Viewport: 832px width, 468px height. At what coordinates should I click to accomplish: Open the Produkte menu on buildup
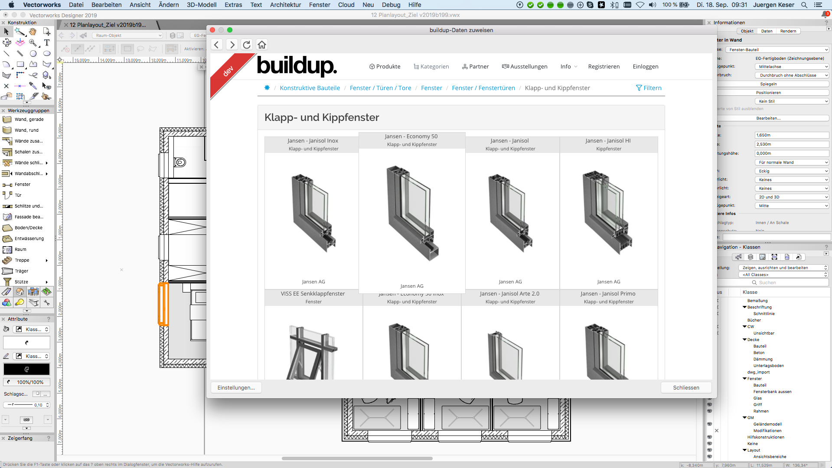[x=385, y=67]
